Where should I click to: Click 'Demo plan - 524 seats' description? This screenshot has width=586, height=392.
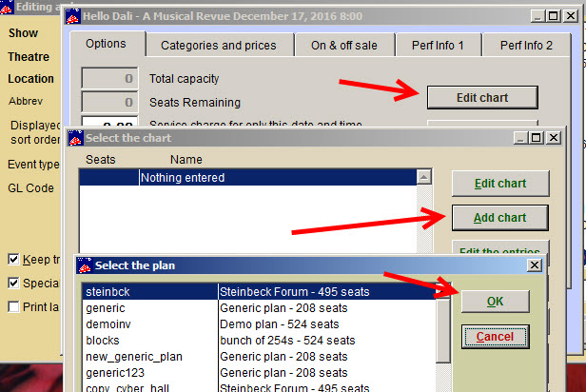(279, 324)
